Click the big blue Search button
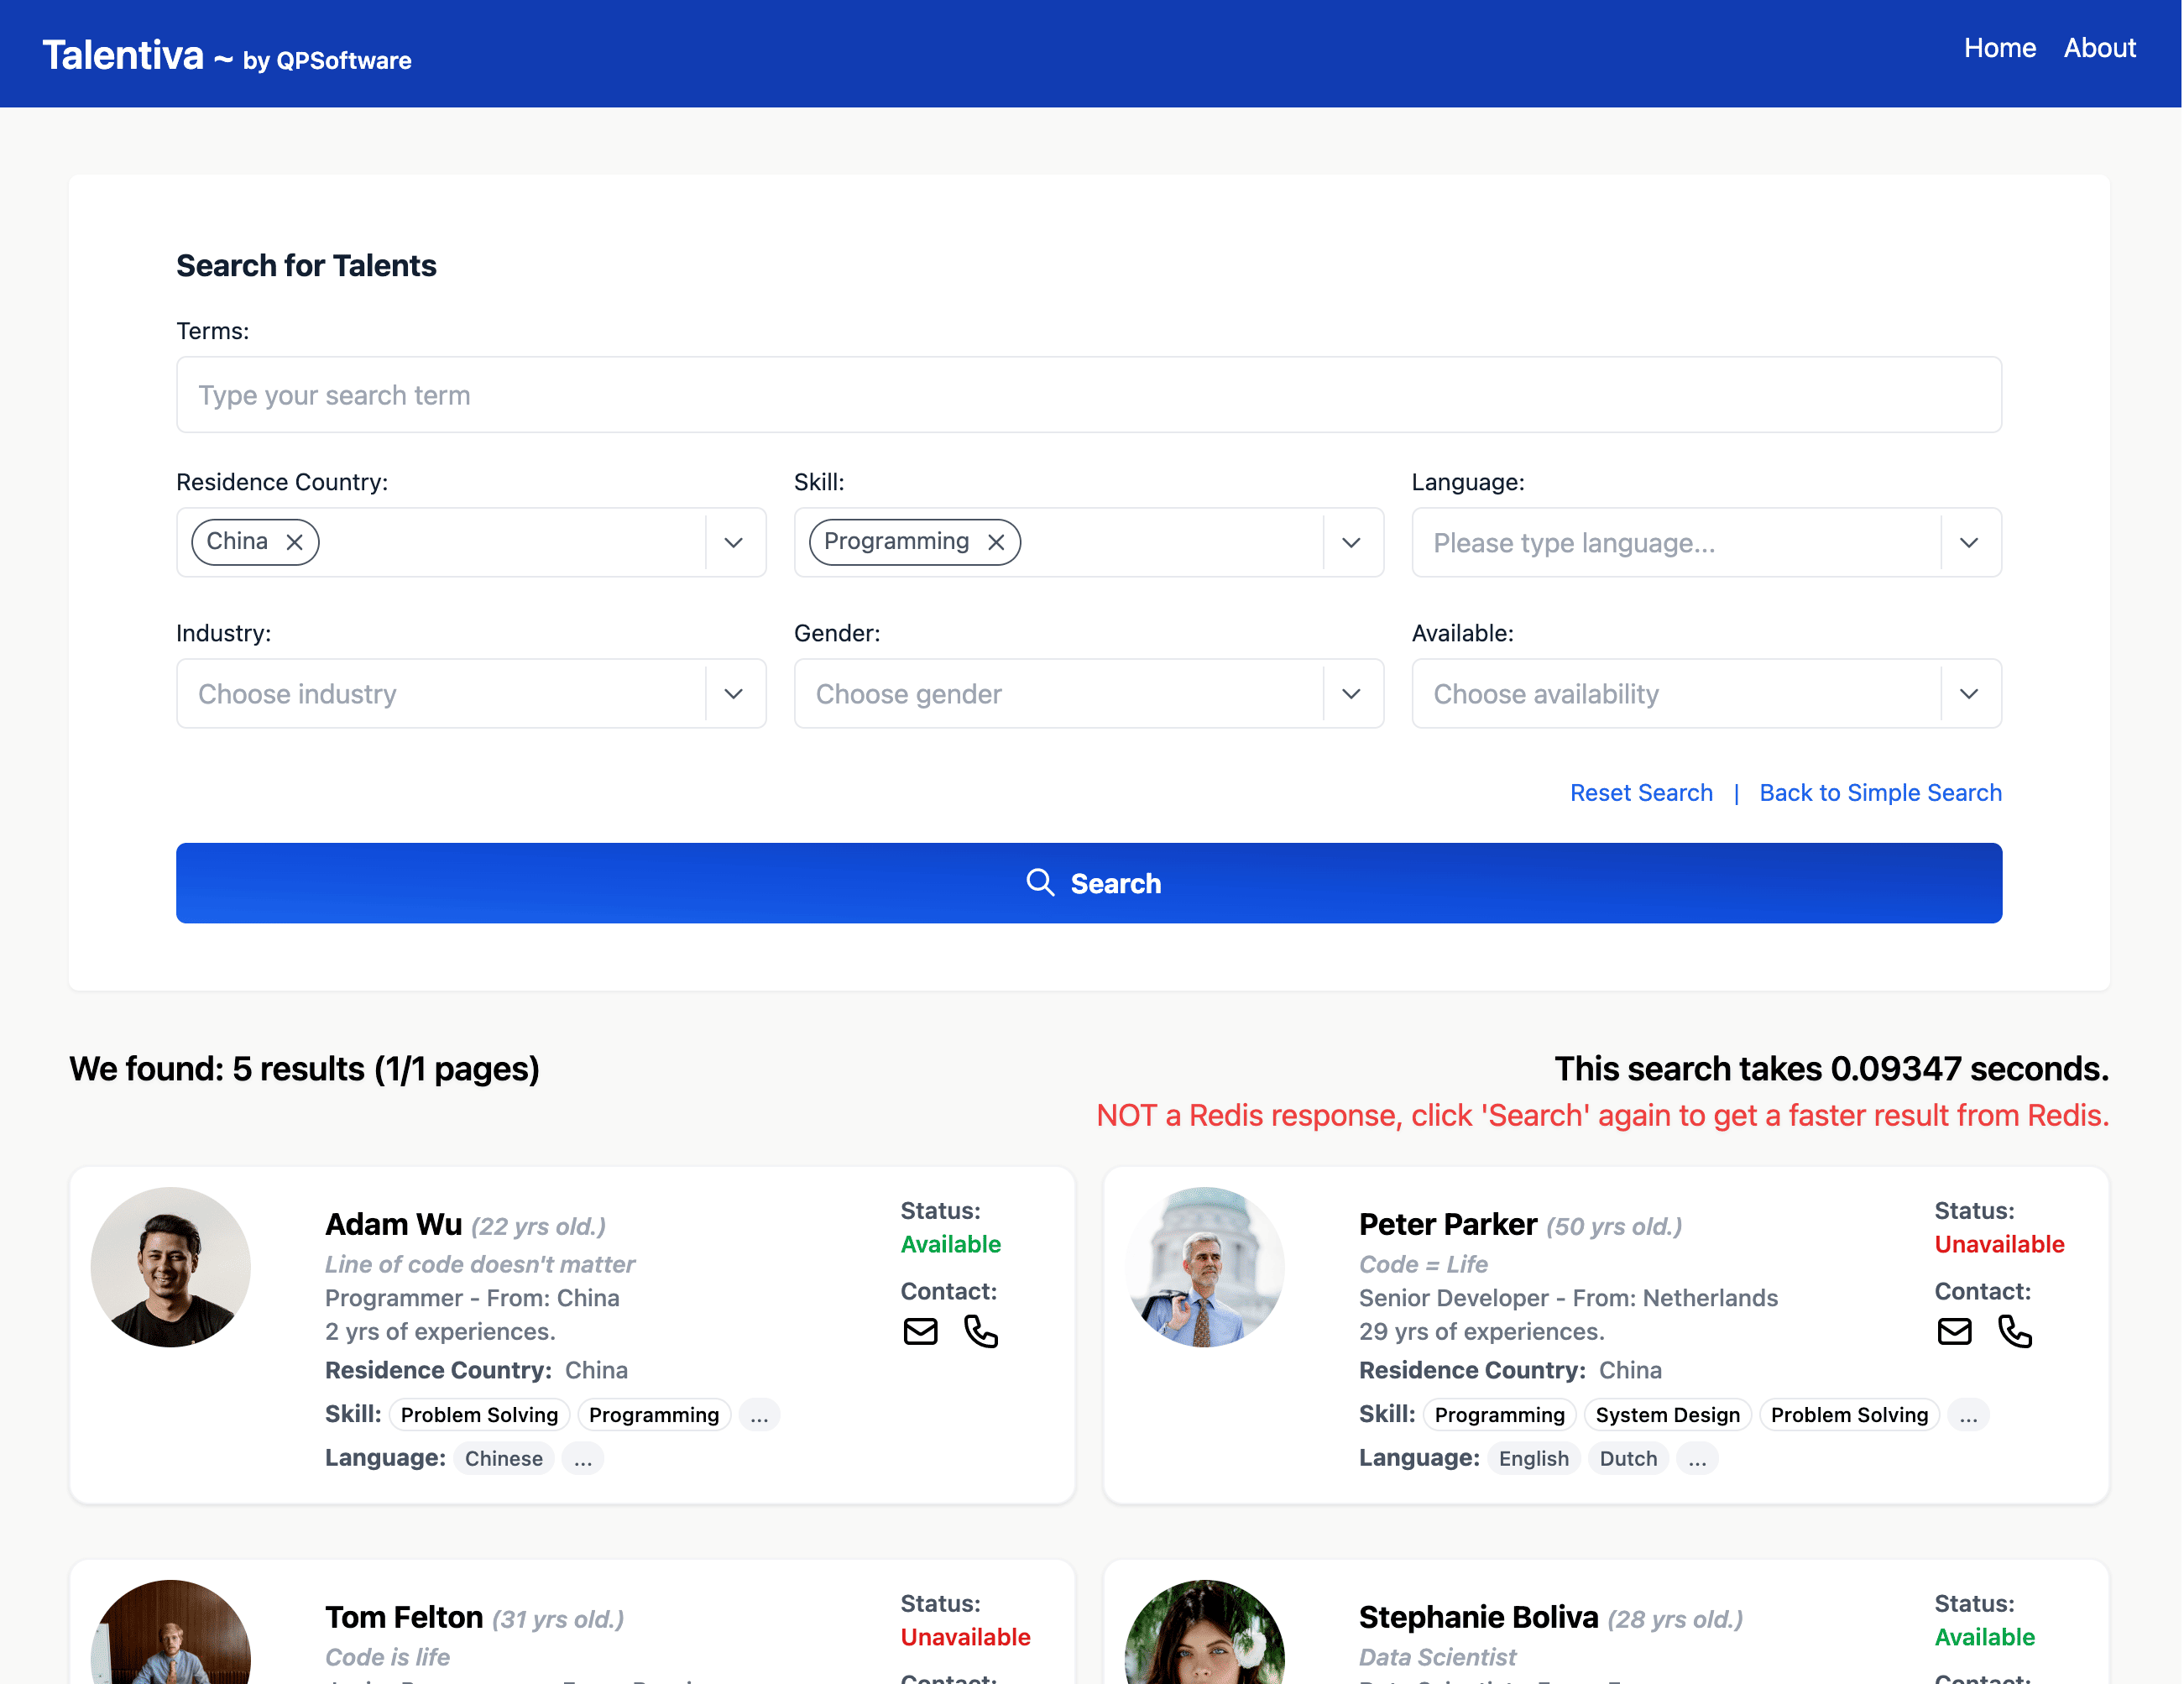Viewport: 2184px width, 1684px height. (1088, 883)
